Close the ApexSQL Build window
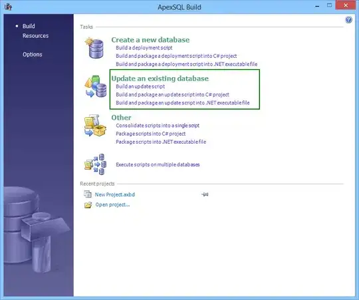359x300 pixels. tap(346, 5)
